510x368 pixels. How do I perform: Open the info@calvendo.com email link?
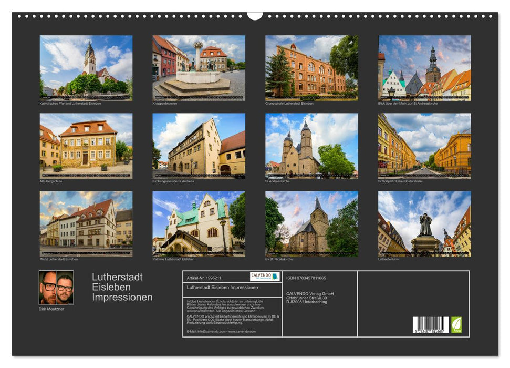tap(212, 331)
